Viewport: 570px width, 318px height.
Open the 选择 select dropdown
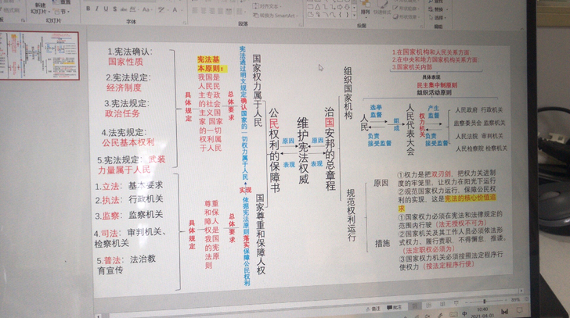(438, 18)
